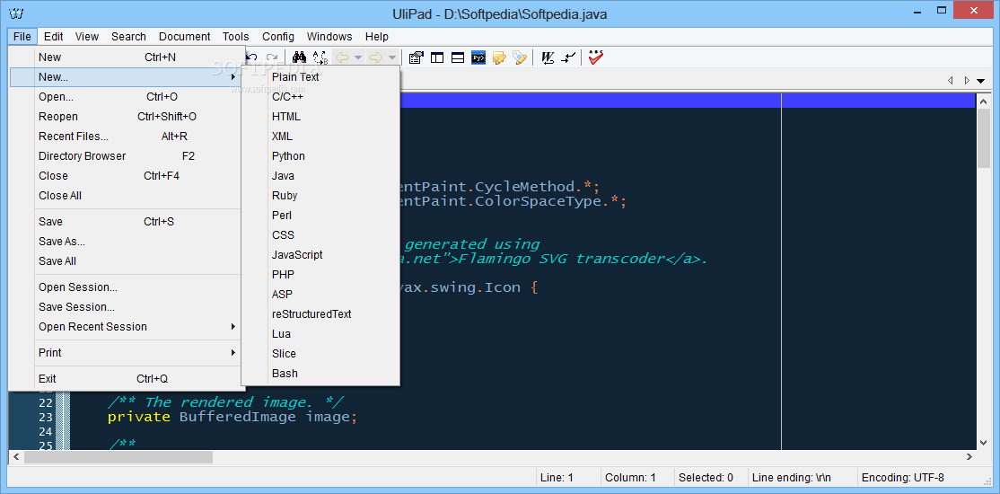
Task: Open the Help menu
Action: point(377,37)
